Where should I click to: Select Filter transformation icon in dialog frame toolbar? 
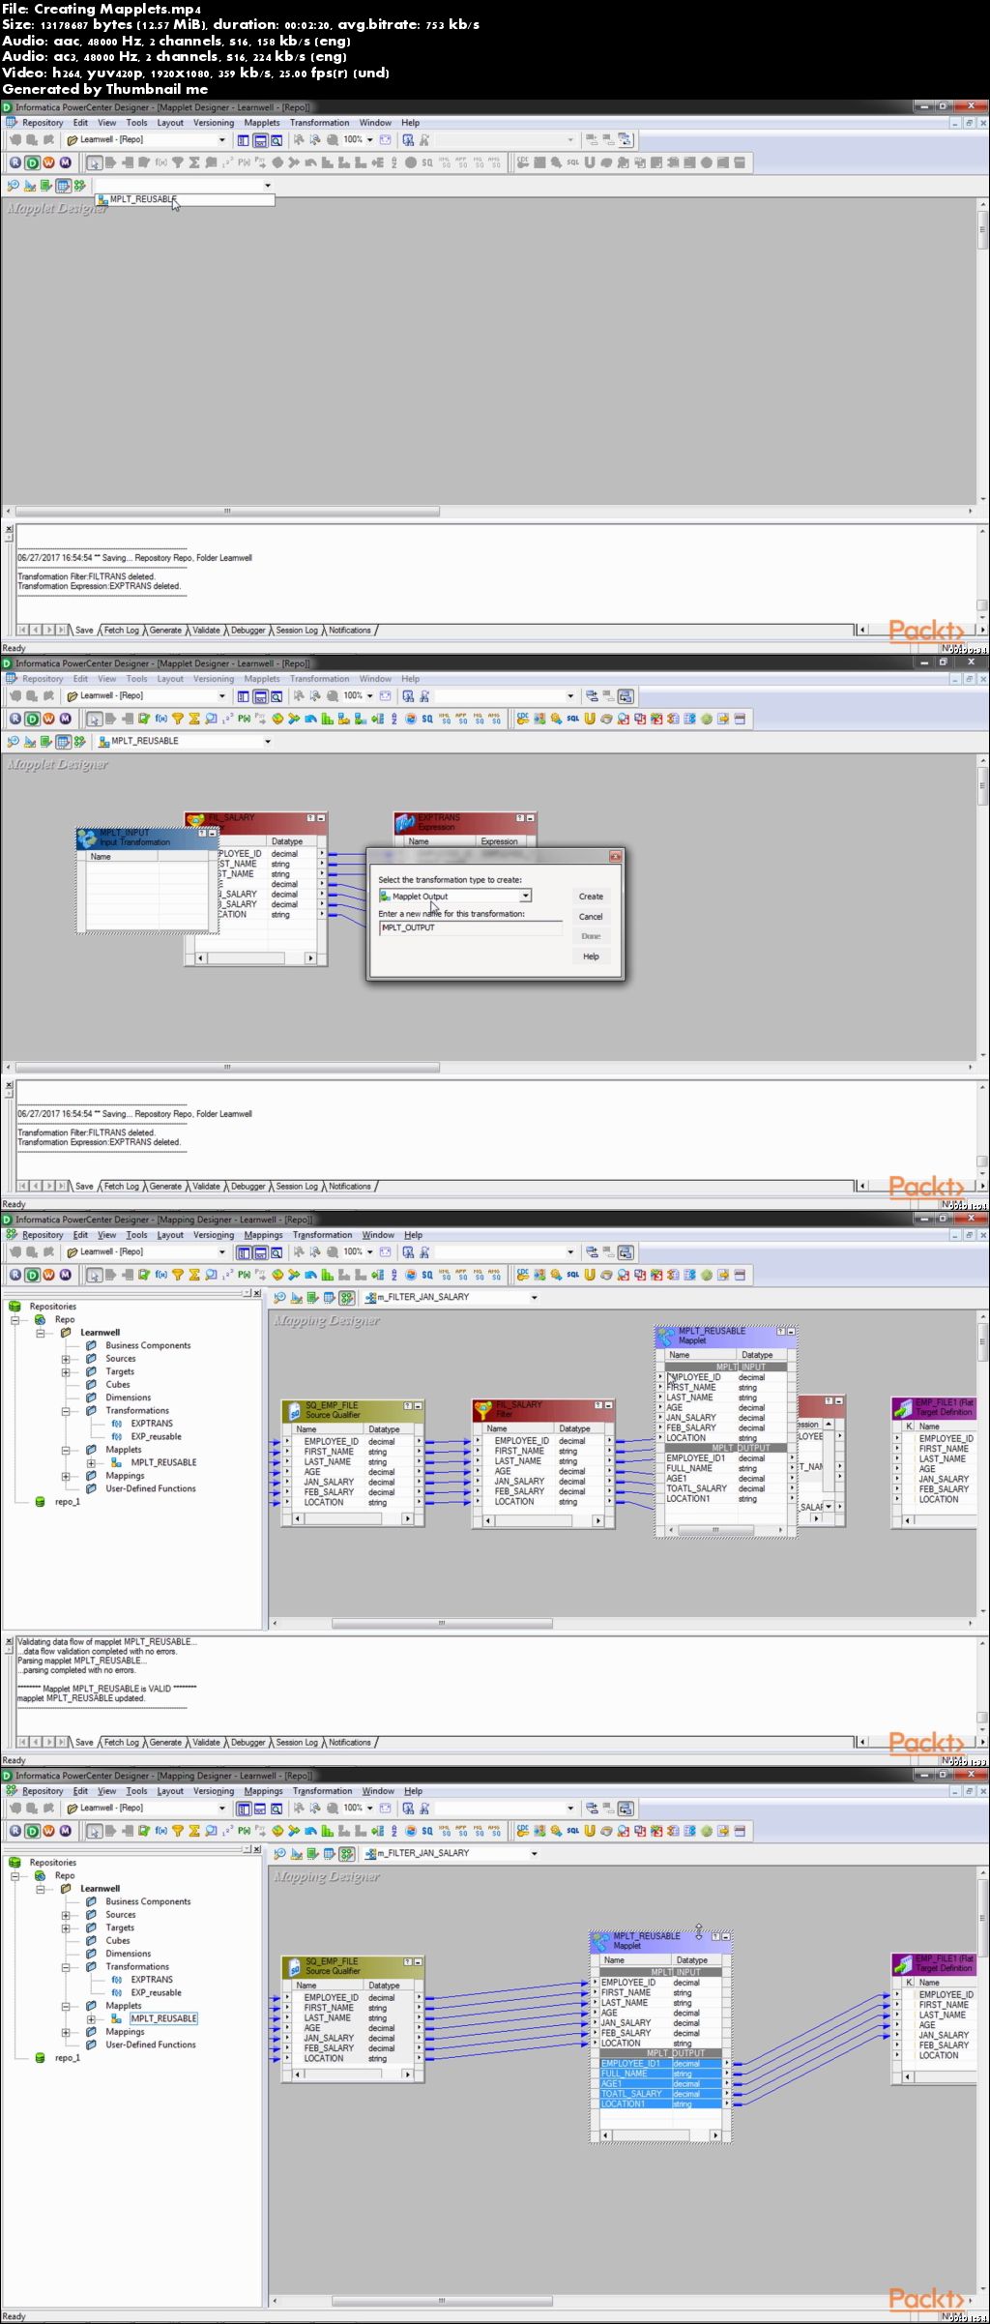point(178,719)
